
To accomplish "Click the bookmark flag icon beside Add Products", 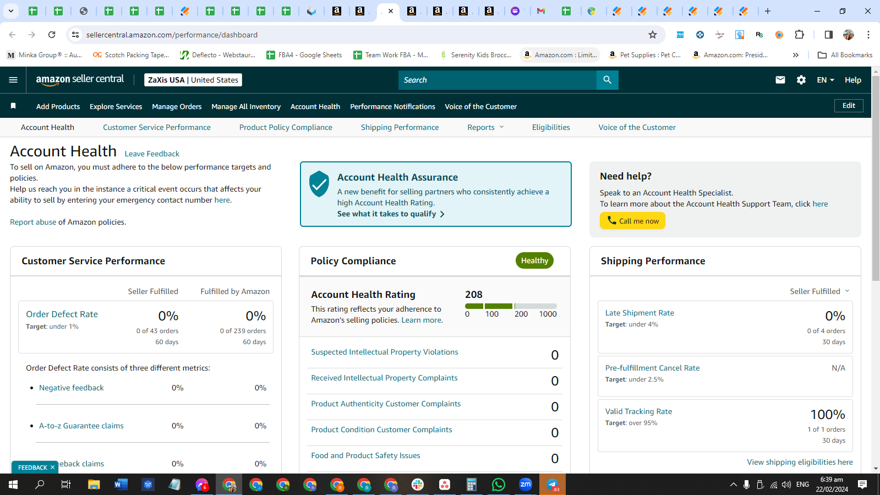I will pyautogui.click(x=13, y=106).
